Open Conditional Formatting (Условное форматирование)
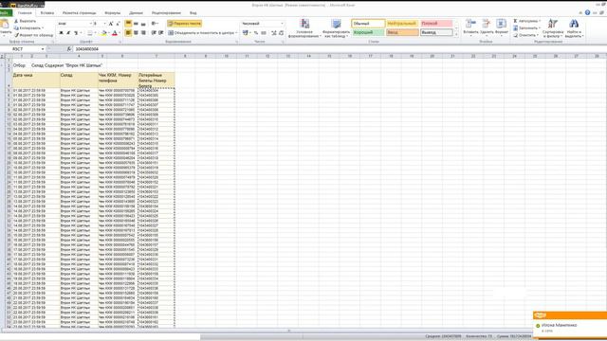 (304, 28)
